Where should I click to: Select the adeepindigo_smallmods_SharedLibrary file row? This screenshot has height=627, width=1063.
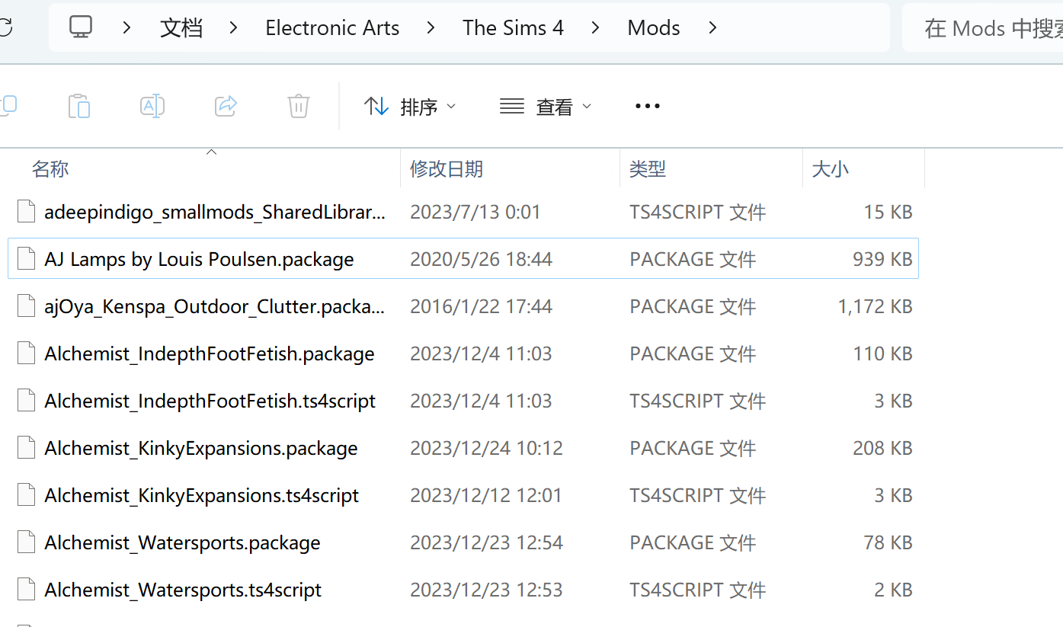click(x=463, y=212)
